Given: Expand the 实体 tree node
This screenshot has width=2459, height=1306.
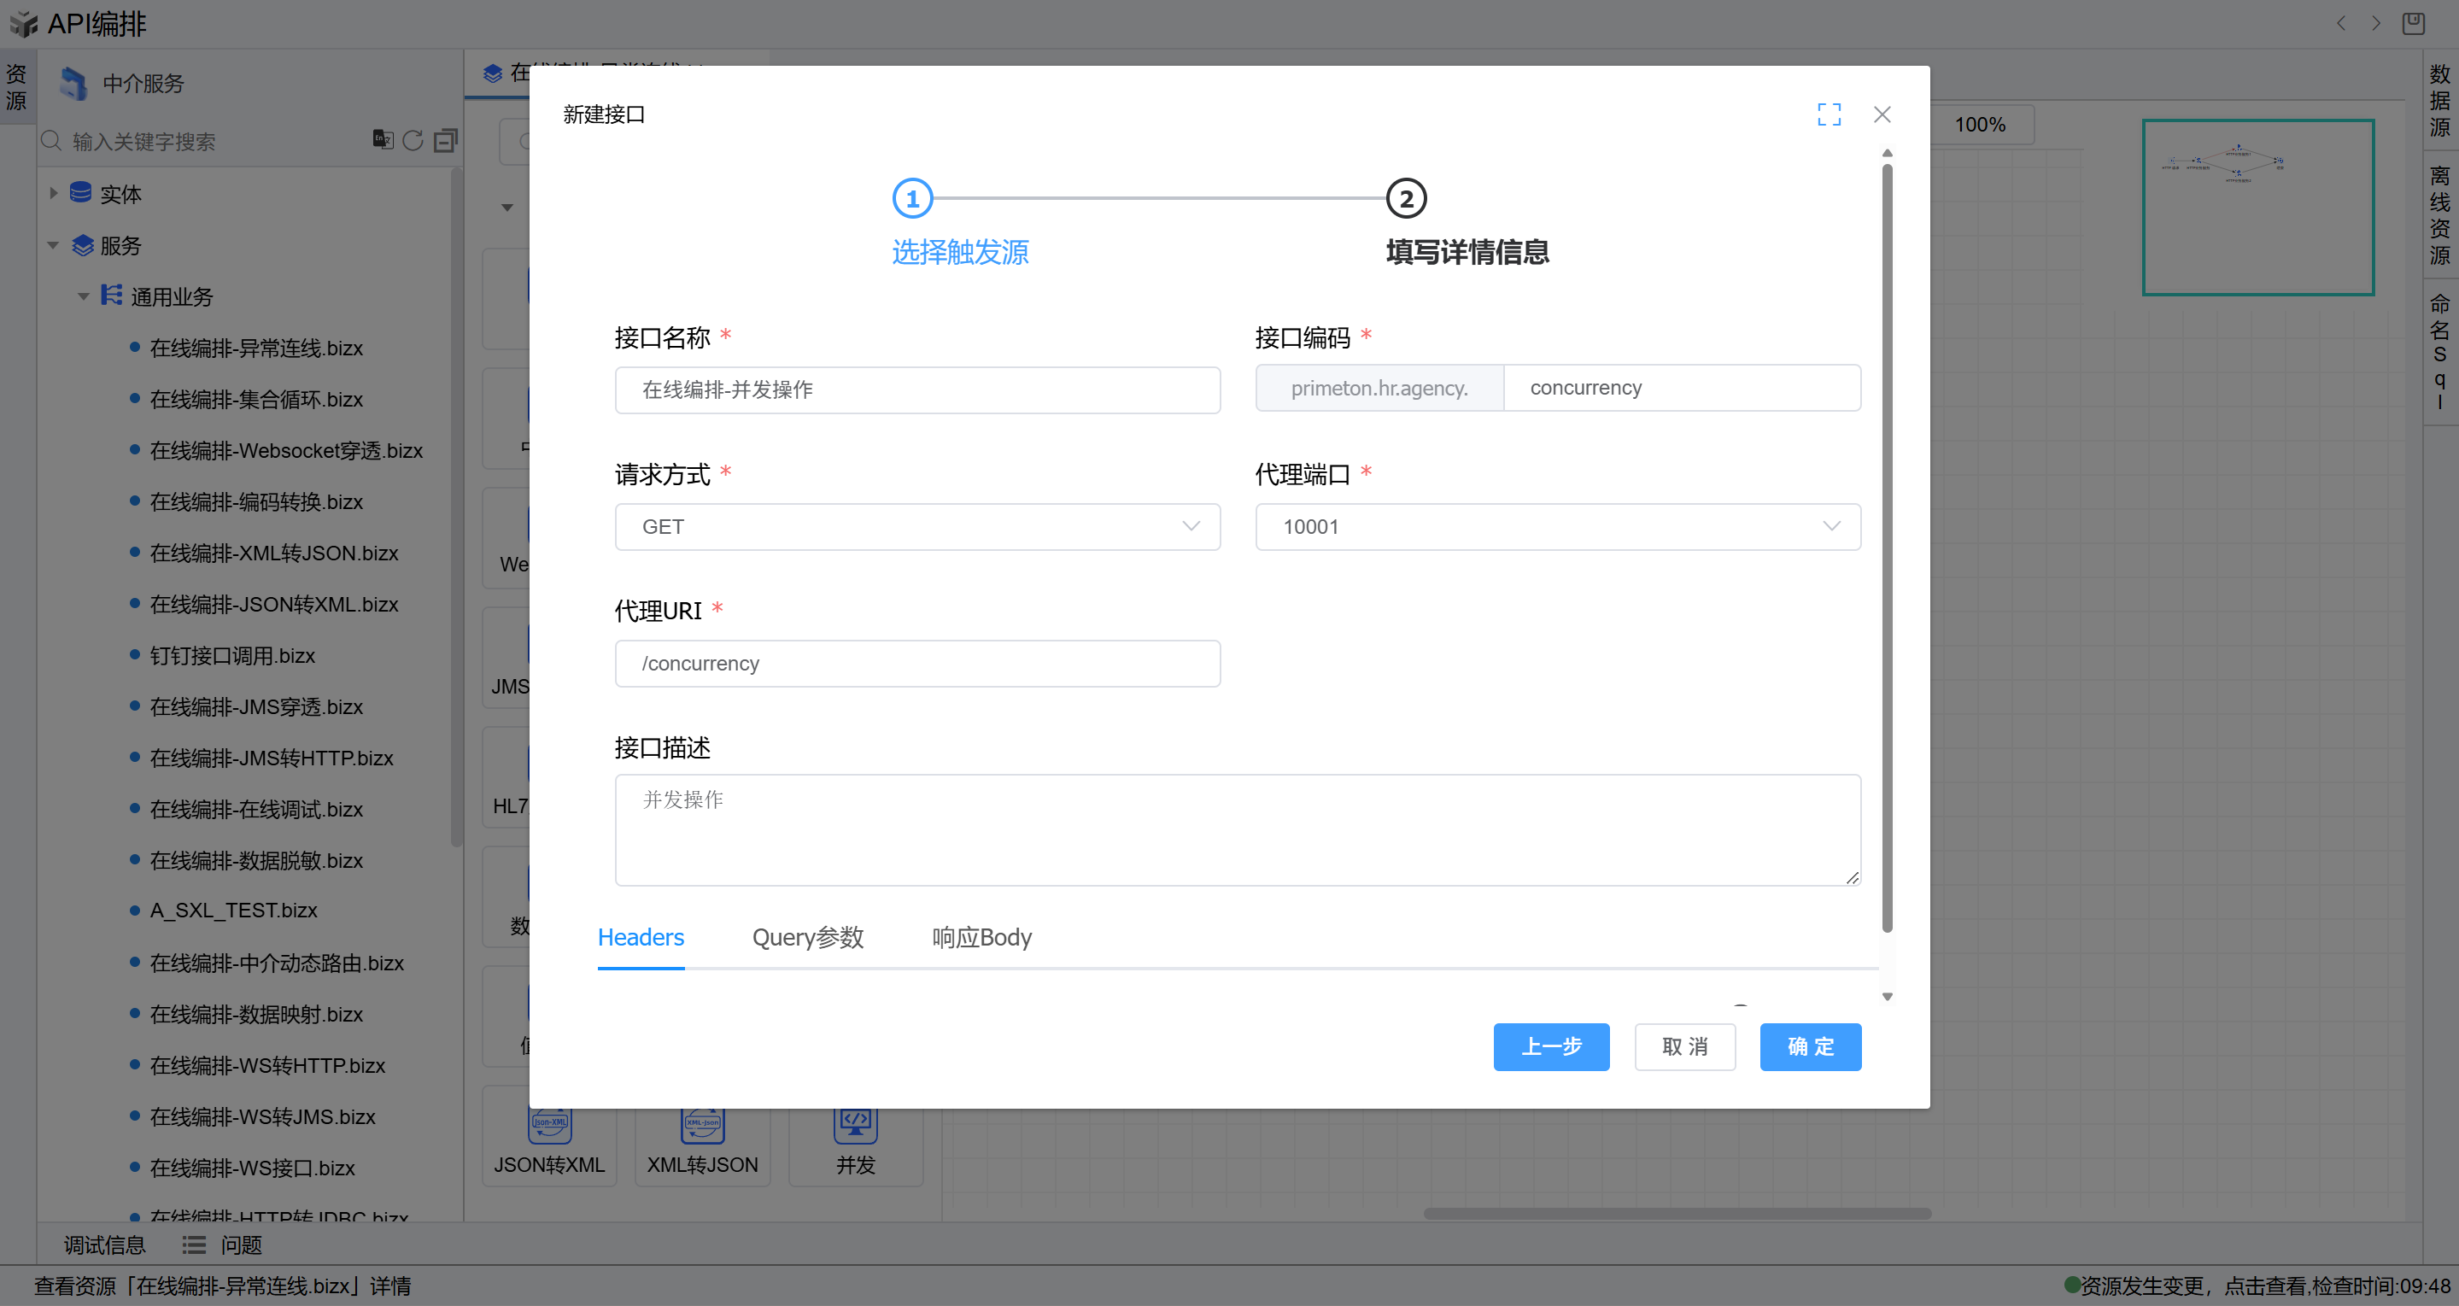Looking at the screenshot, I should coord(54,194).
